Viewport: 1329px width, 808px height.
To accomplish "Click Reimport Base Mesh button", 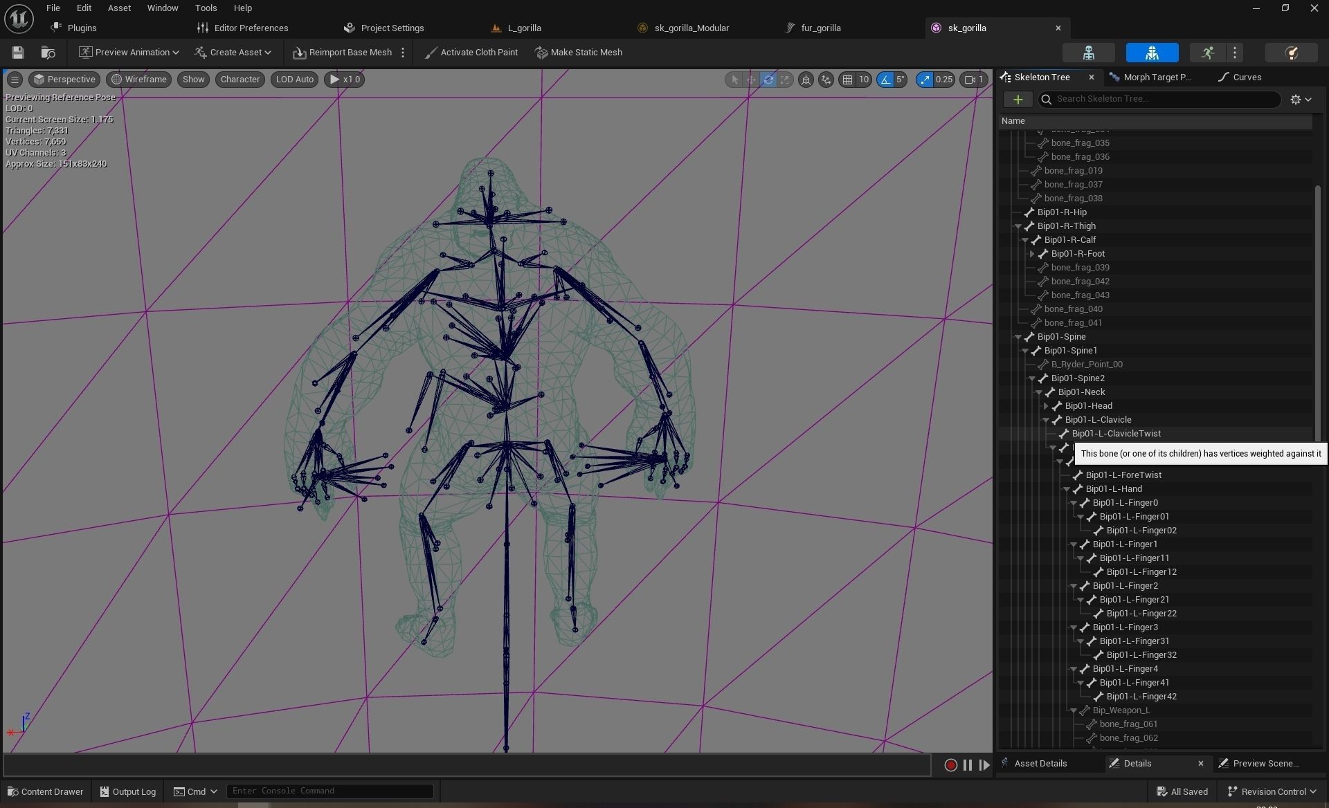I will point(342,53).
